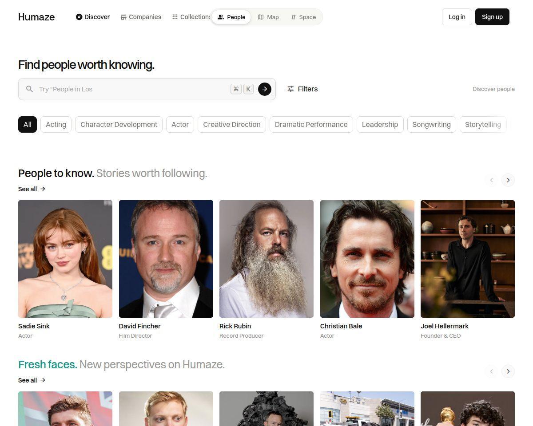533x426 pixels.
Task: Open Christian Bale's photo card
Action: [x=367, y=259]
